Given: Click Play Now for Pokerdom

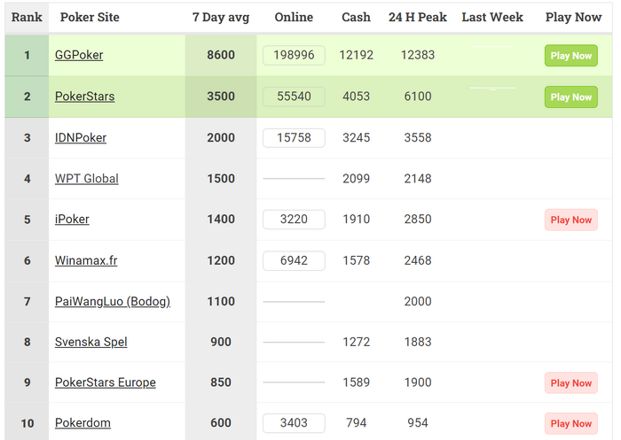Looking at the screenshot, I should tap(570, 424).
